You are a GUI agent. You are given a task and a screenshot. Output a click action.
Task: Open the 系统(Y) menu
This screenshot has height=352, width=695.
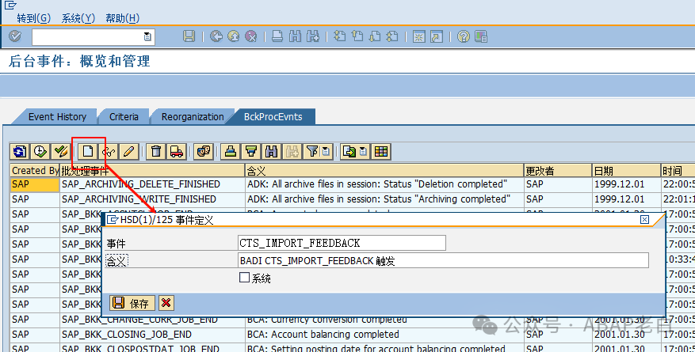point(78,18)
